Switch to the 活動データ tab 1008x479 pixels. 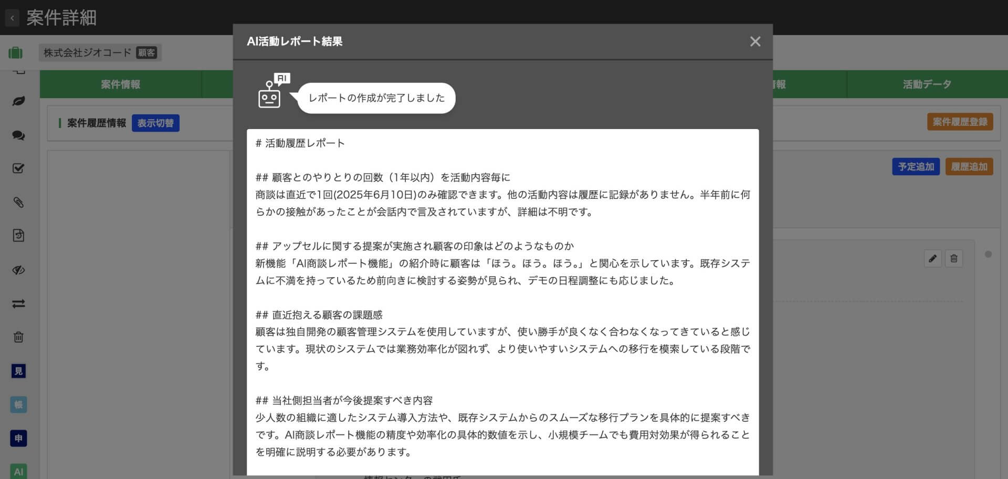tap(927, 84)
